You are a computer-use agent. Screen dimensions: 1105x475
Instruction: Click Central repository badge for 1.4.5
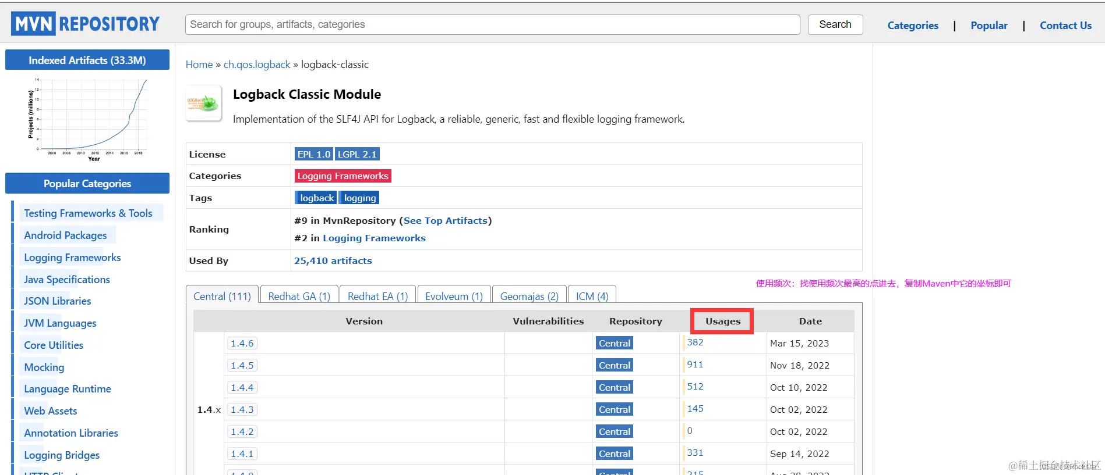pyautogui.click(x=615, y=365)
